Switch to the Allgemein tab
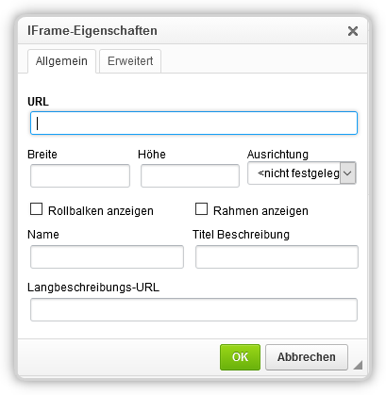 coord(61,61)
